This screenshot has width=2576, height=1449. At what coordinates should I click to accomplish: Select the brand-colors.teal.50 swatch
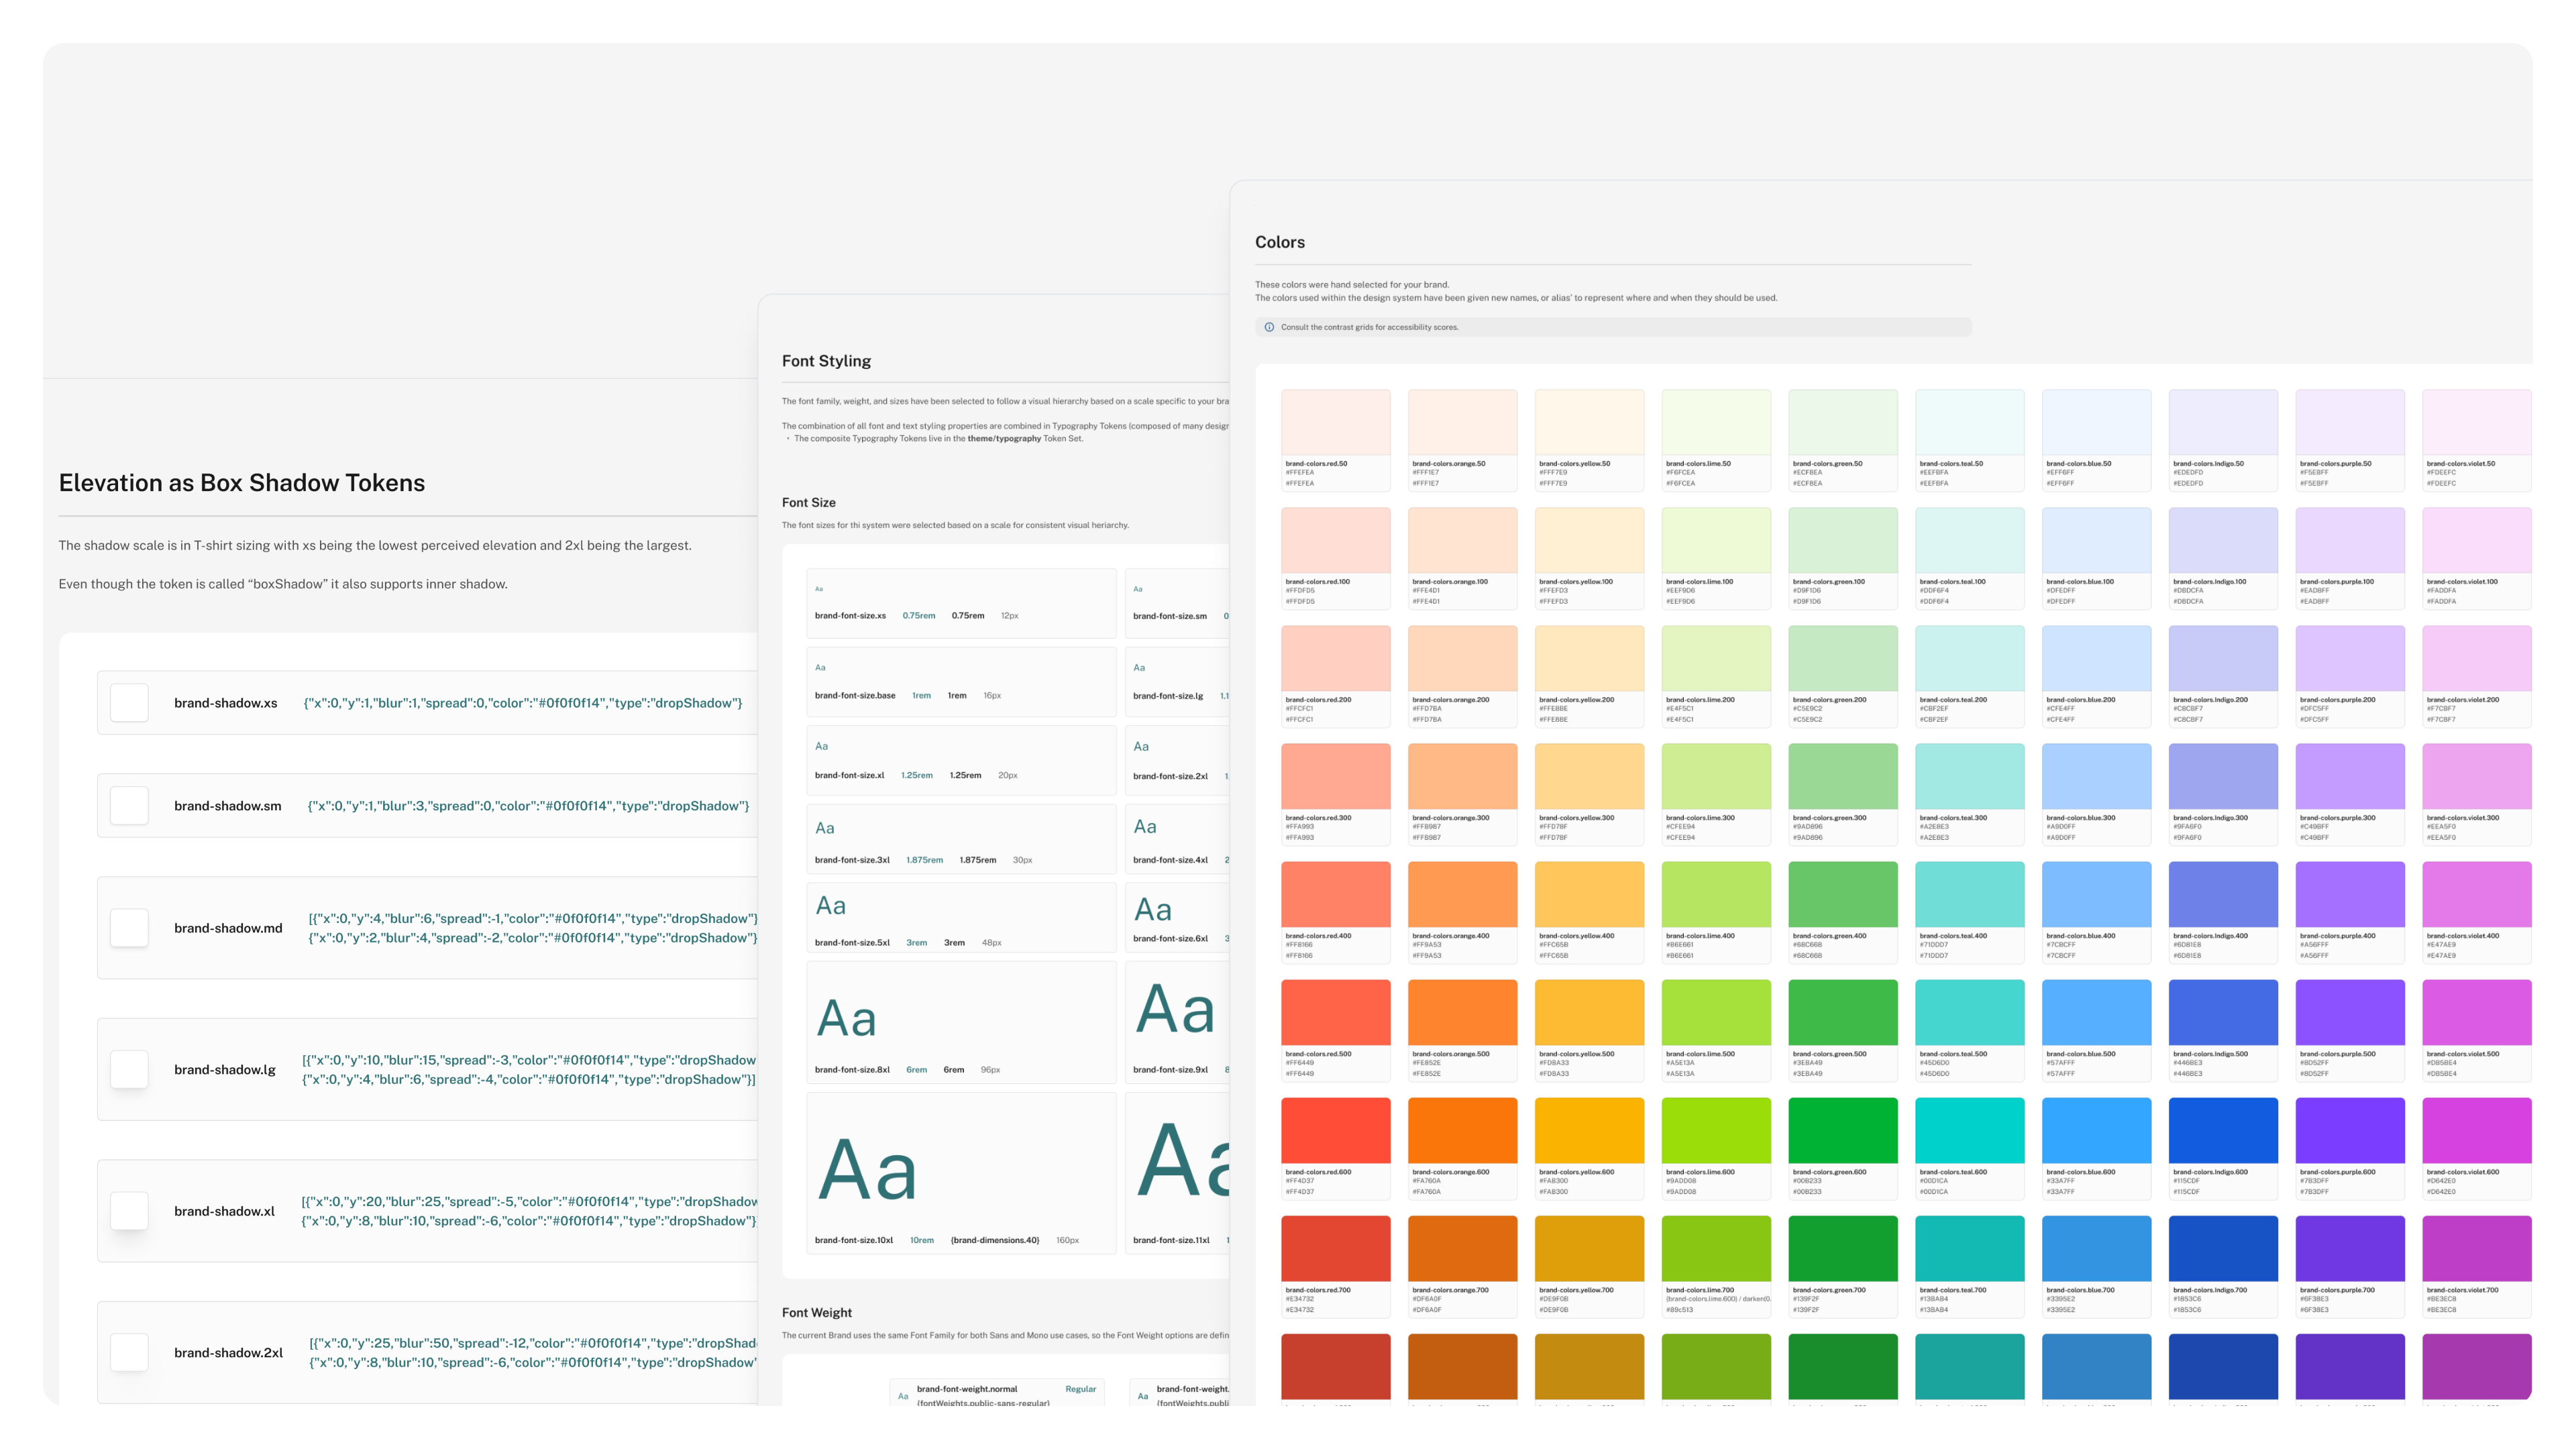(1969, 422)
